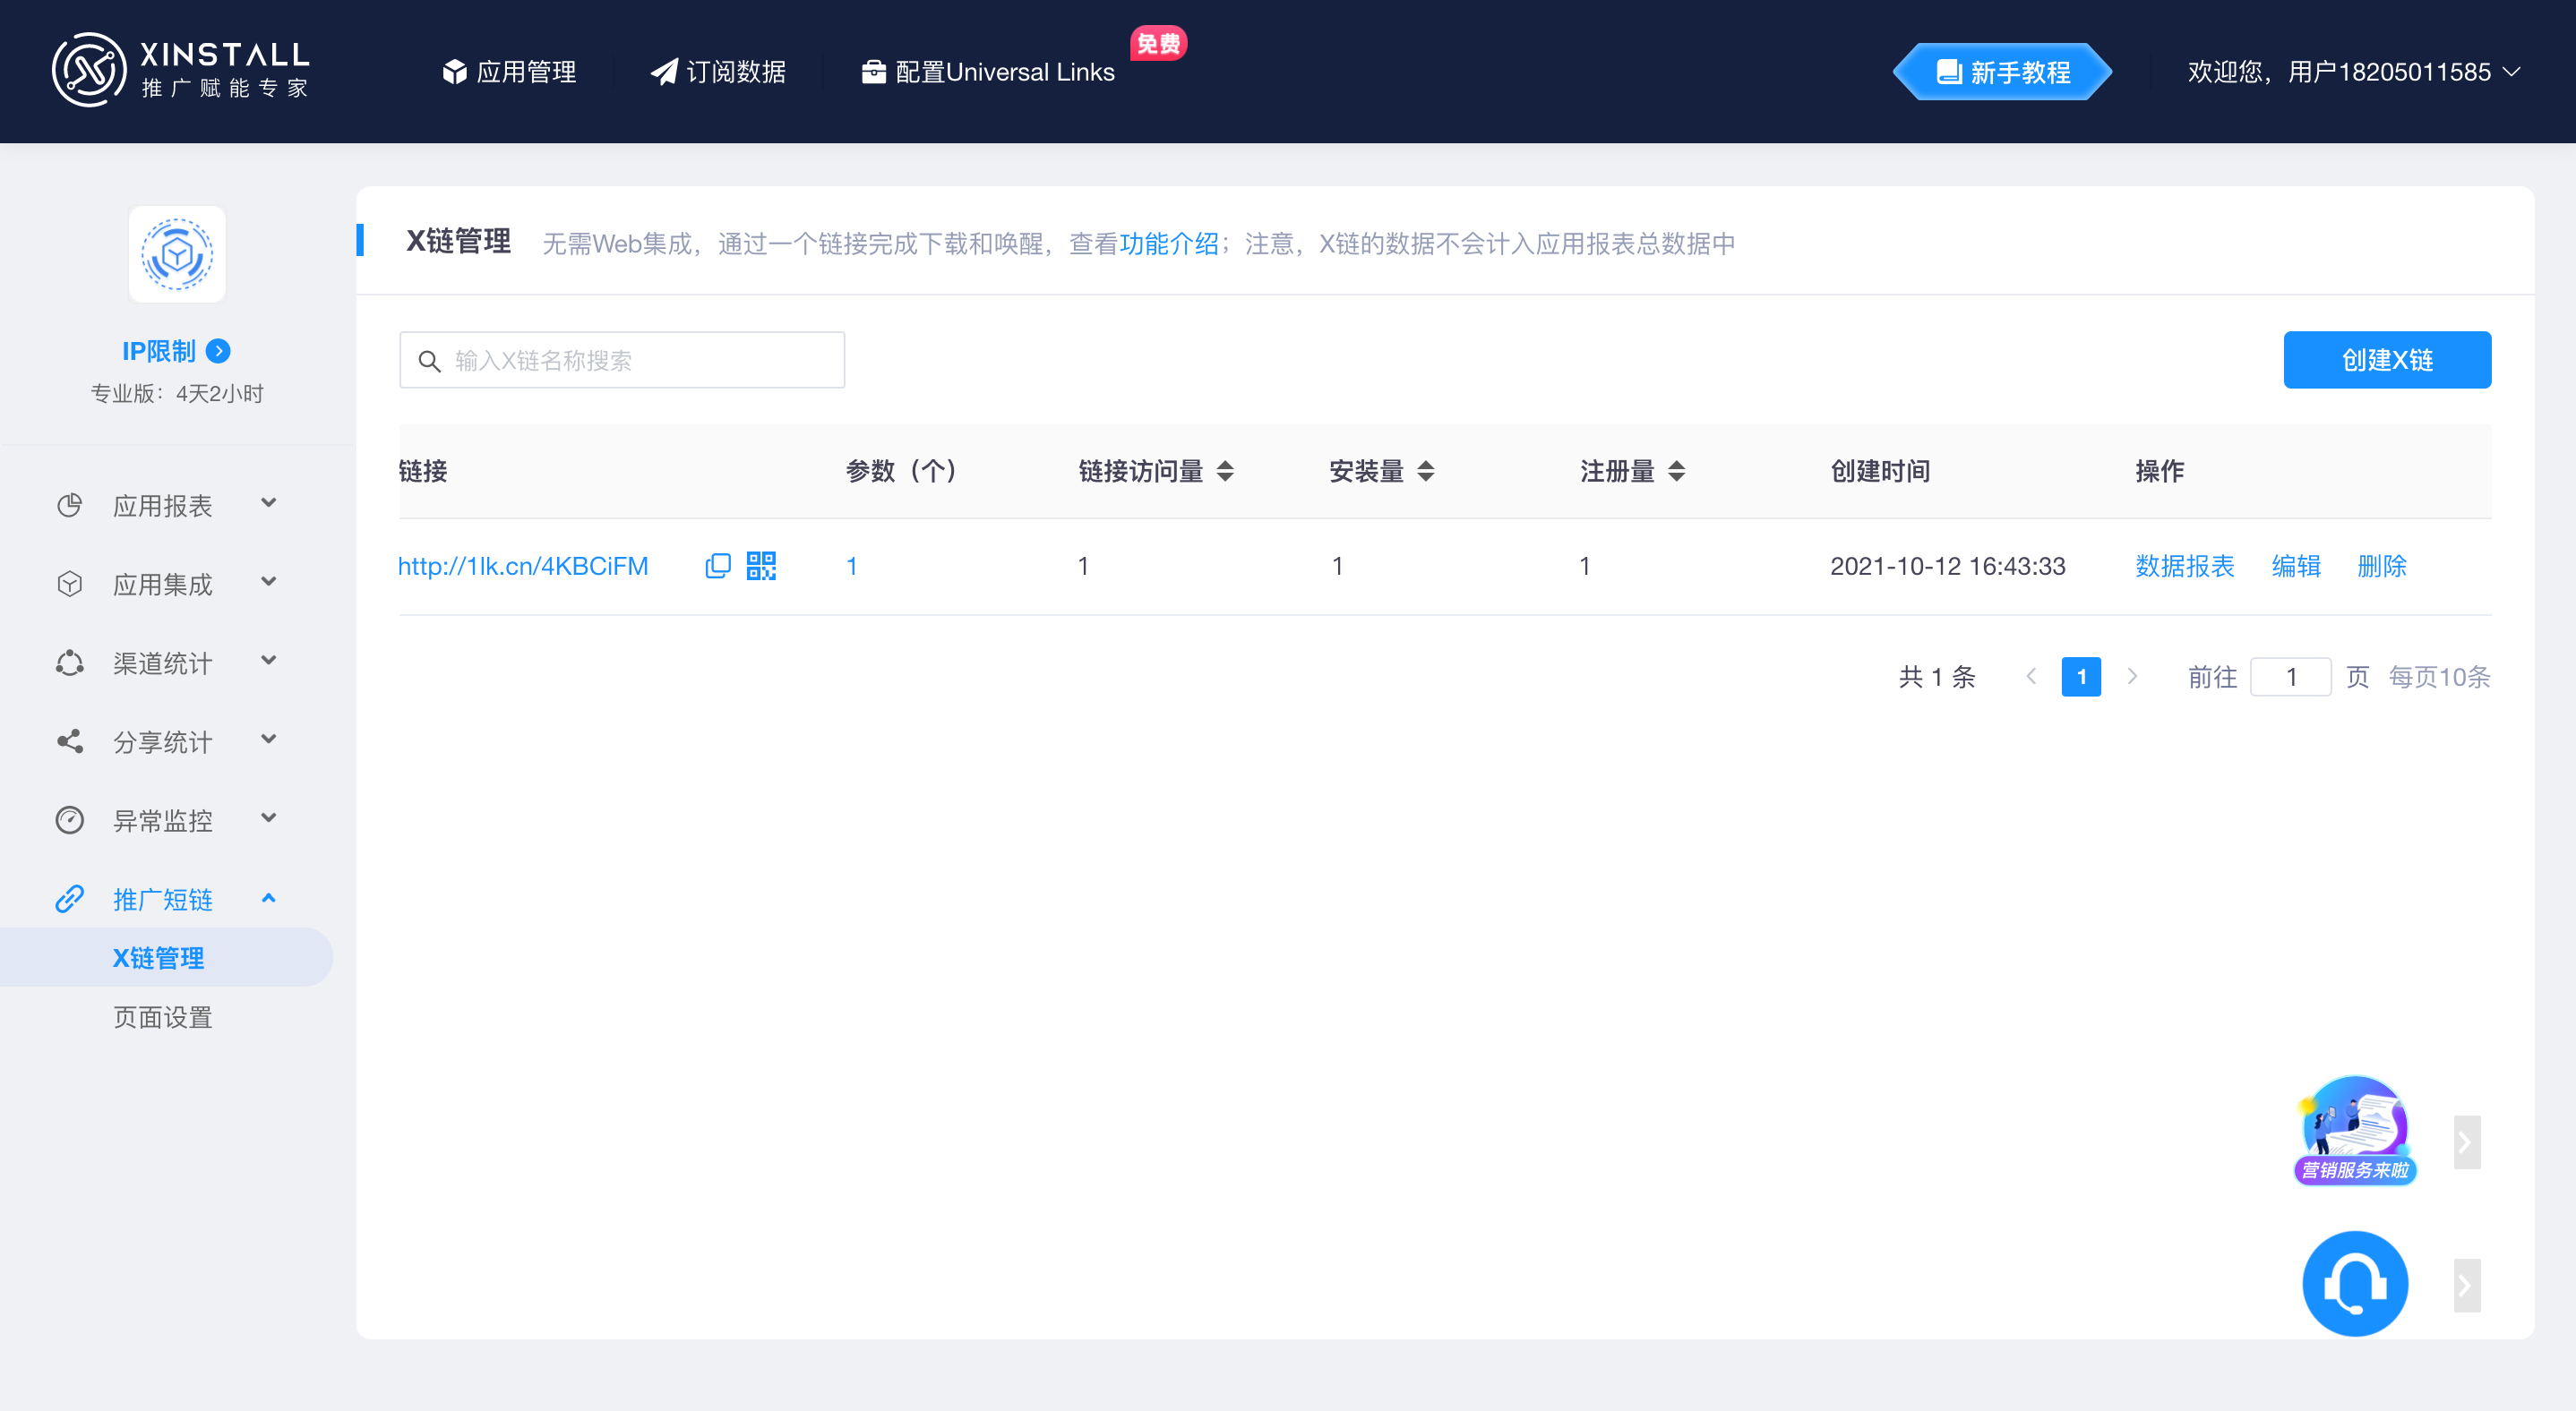
Task: Open customer service headset button
Action: [2355, 1283]
